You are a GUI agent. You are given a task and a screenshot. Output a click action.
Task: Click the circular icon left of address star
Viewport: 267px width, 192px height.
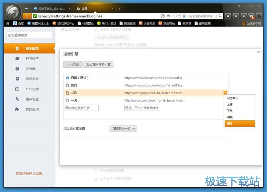(163, 16)
